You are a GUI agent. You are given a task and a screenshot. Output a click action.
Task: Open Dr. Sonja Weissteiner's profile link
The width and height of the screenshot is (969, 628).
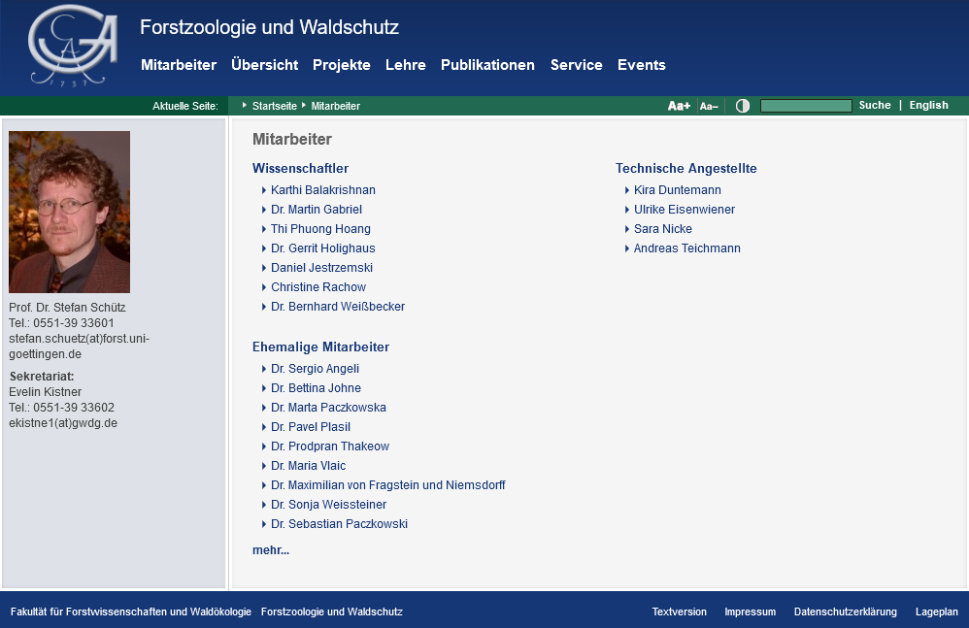coord(328,505)
